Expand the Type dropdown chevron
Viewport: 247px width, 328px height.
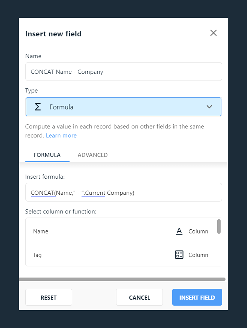(209, 107)
